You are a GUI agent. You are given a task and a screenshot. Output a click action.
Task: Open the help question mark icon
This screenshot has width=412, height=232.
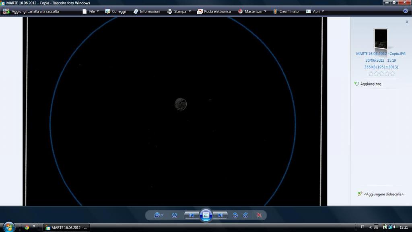point(406,11)
